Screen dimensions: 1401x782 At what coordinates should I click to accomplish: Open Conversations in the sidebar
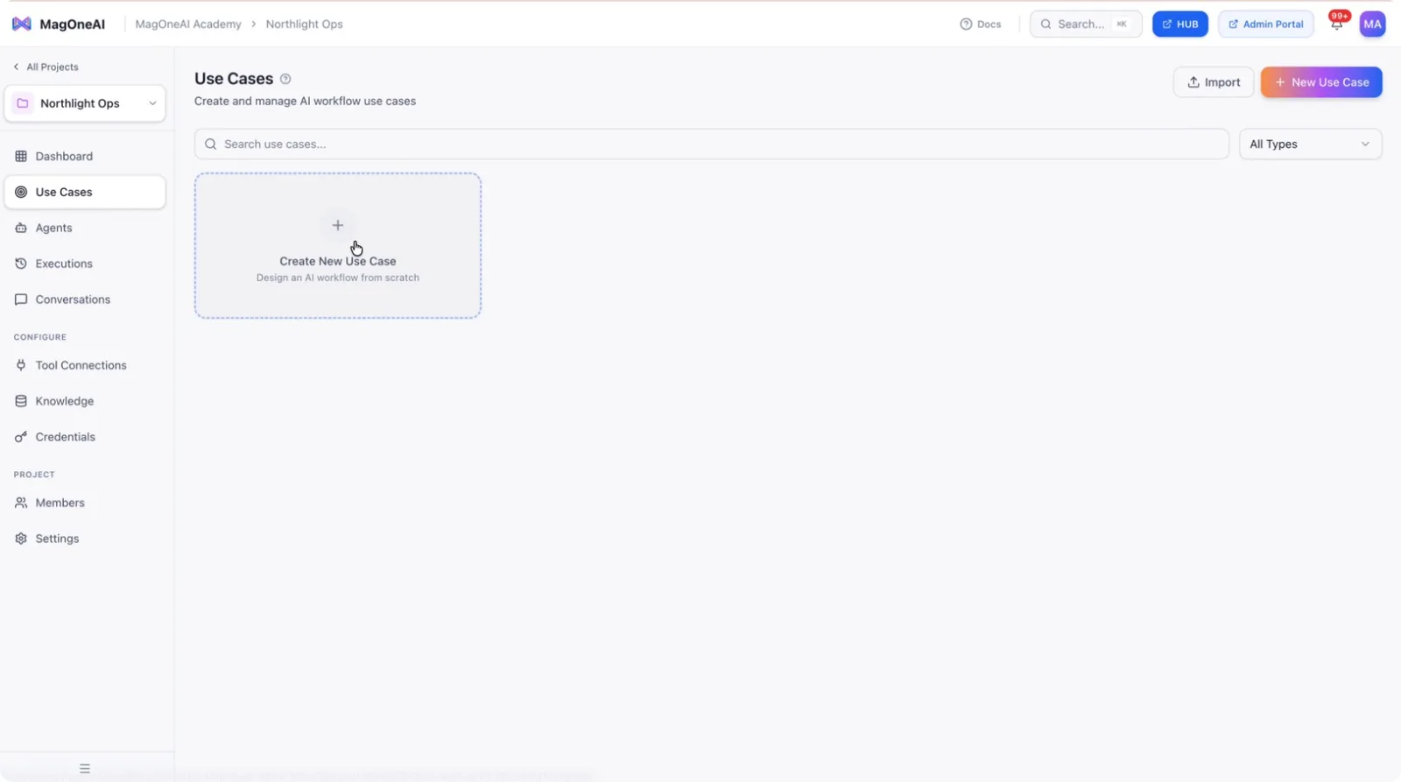(85, 299)
